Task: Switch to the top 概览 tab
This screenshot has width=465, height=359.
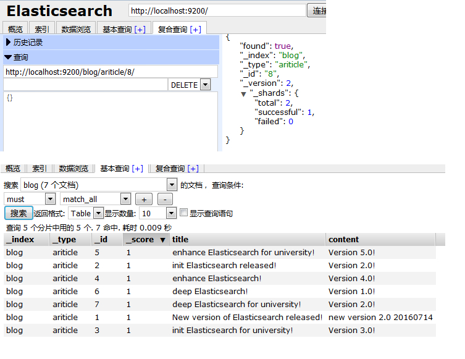Action: tap(15, 29)
